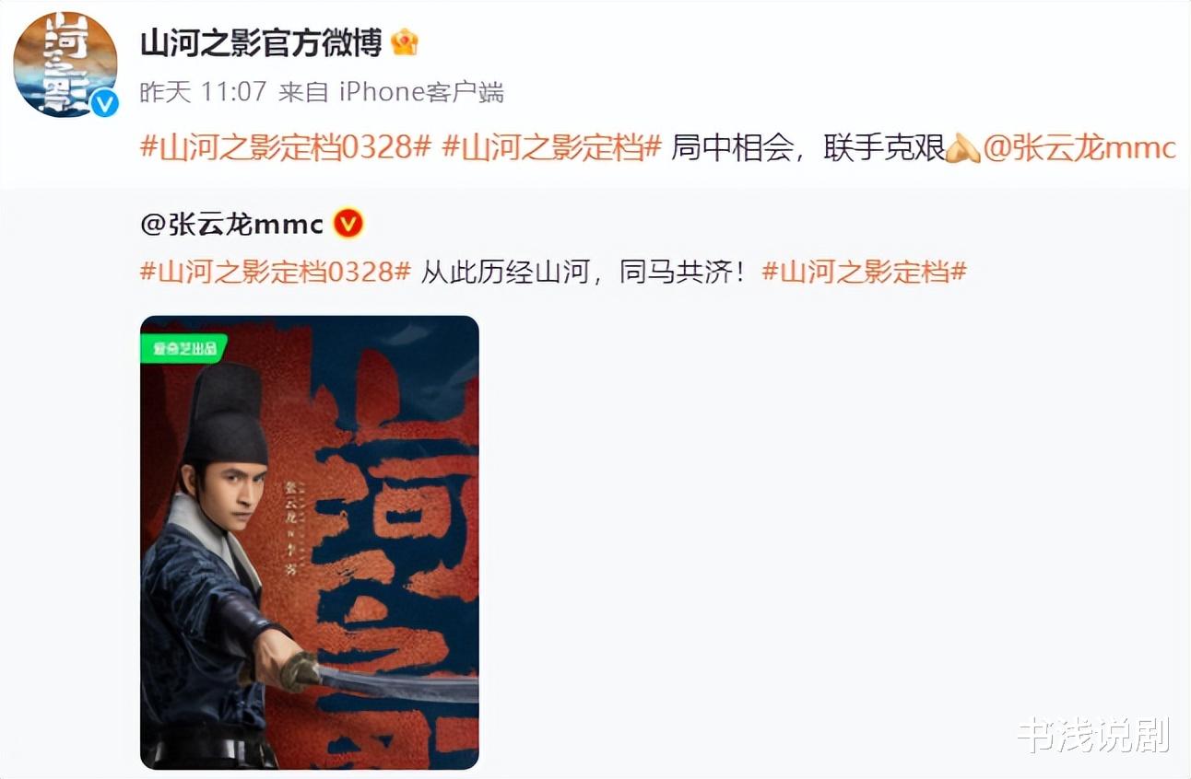
Task: Click the praying hands emoji in post
Action: coord(963,147)
